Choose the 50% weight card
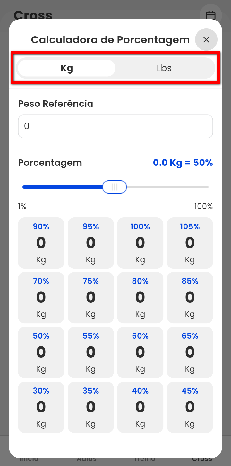This screenshot has width=231, height=466. pyautogui.click(x=41, y=352)
